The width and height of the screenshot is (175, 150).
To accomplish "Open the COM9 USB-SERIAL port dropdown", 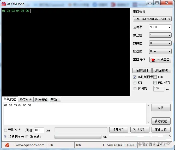I will (152, 19).
